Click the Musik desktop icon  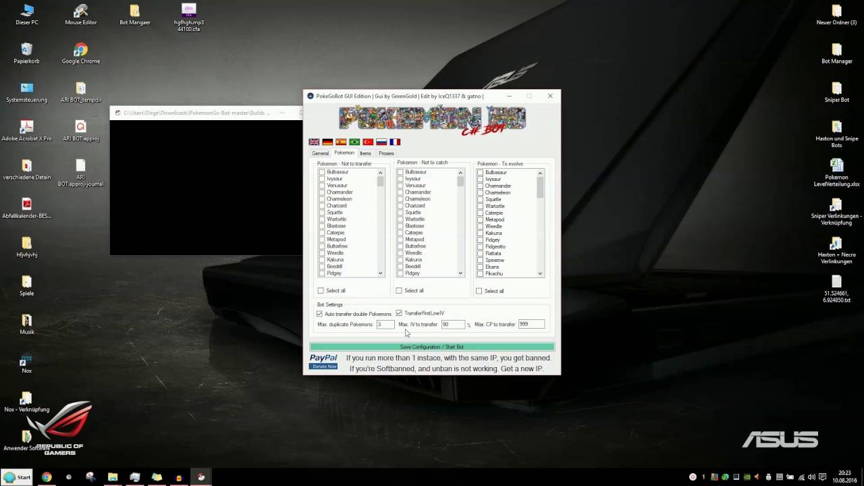coord(26,325)
